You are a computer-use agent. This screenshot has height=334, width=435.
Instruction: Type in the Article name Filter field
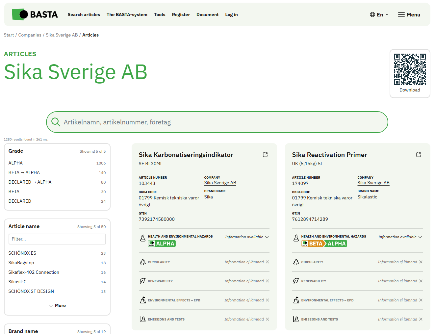pyautogui.click(x=57, y=239)
